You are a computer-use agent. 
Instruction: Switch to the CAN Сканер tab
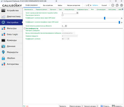(x=112, y=10)
